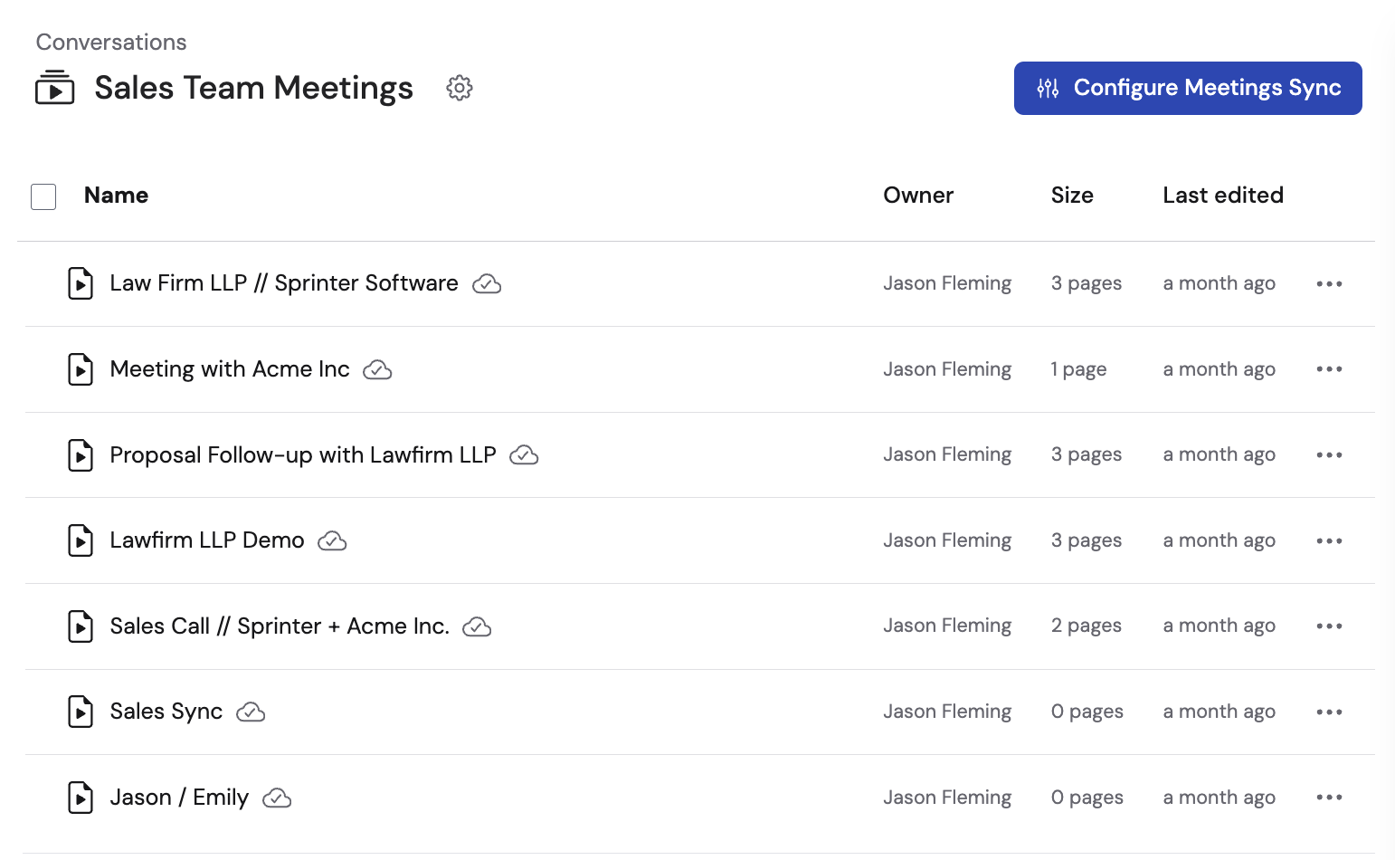1395x860 pixels.
Task: Open the options menu for Law Firm LLP // Sprinter Software
Action: (1329, 283)
